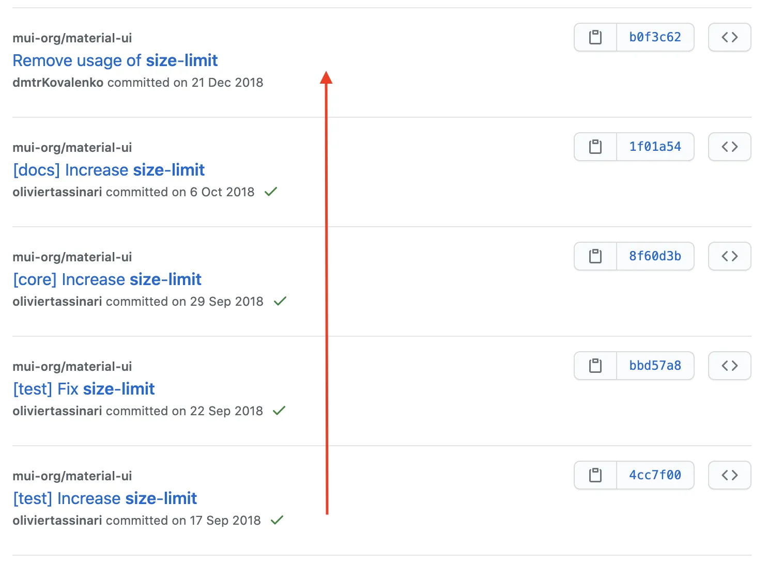This screenshot has height=565, width=767.
Task: Copy SHA for commit 4cc7f00
Action: pyautogui.click(x=595, y=475)
